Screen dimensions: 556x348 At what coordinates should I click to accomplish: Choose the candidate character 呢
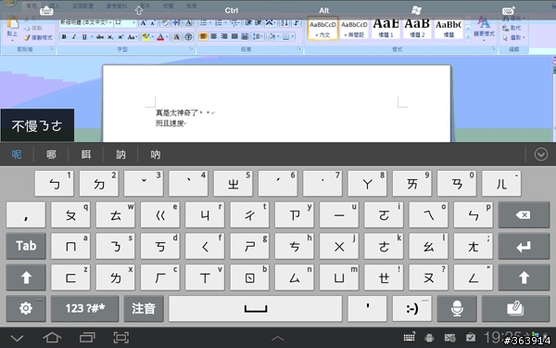[17, 154]
